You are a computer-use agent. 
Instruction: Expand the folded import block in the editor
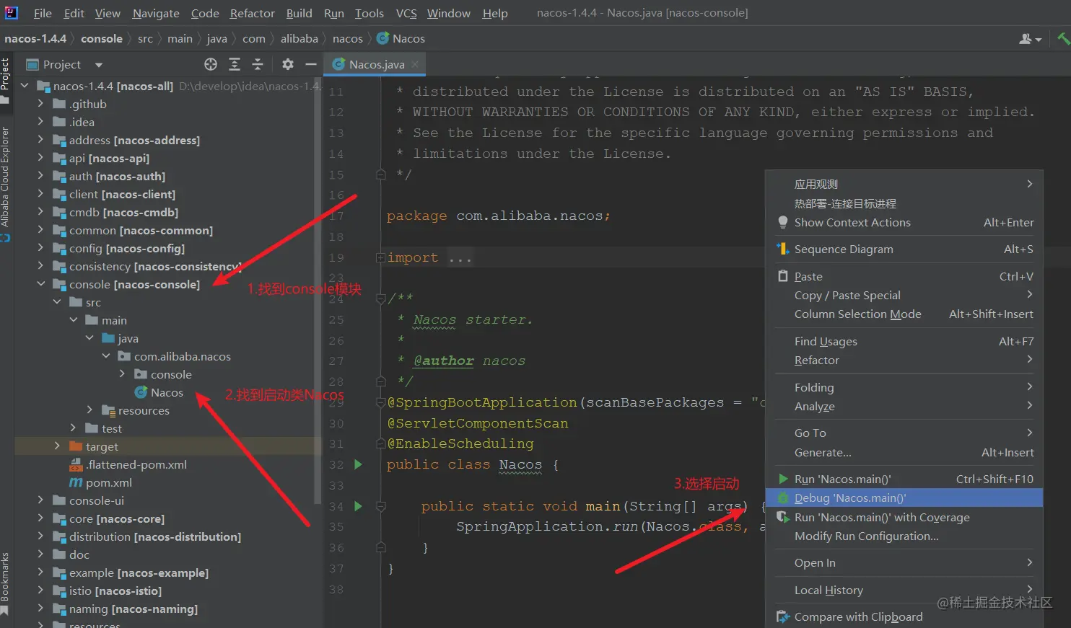coord(380,258)
